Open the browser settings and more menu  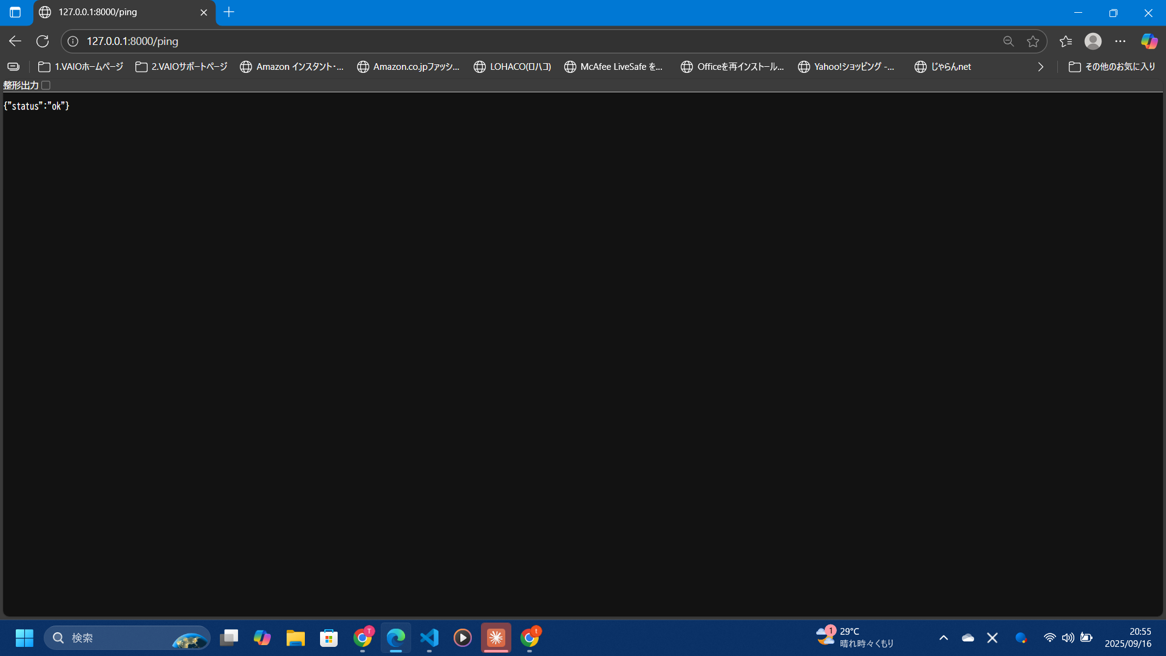(x=1120, y=41)
